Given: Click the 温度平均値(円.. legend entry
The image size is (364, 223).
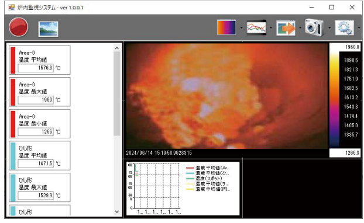Looking at the screenshot, I should [208, 189].
